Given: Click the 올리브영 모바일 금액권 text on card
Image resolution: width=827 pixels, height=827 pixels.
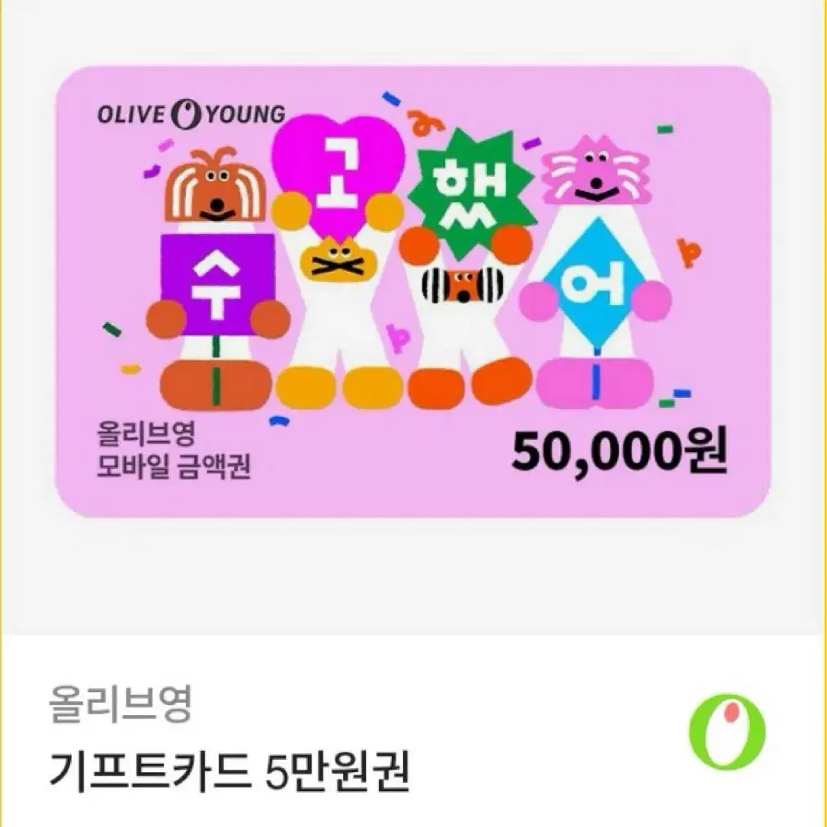Looking at the screenshot, I should point(174,450).
